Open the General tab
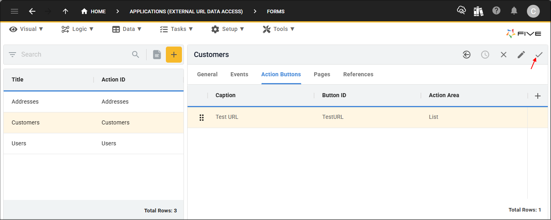Screen dimensions: 551x220 207,74
